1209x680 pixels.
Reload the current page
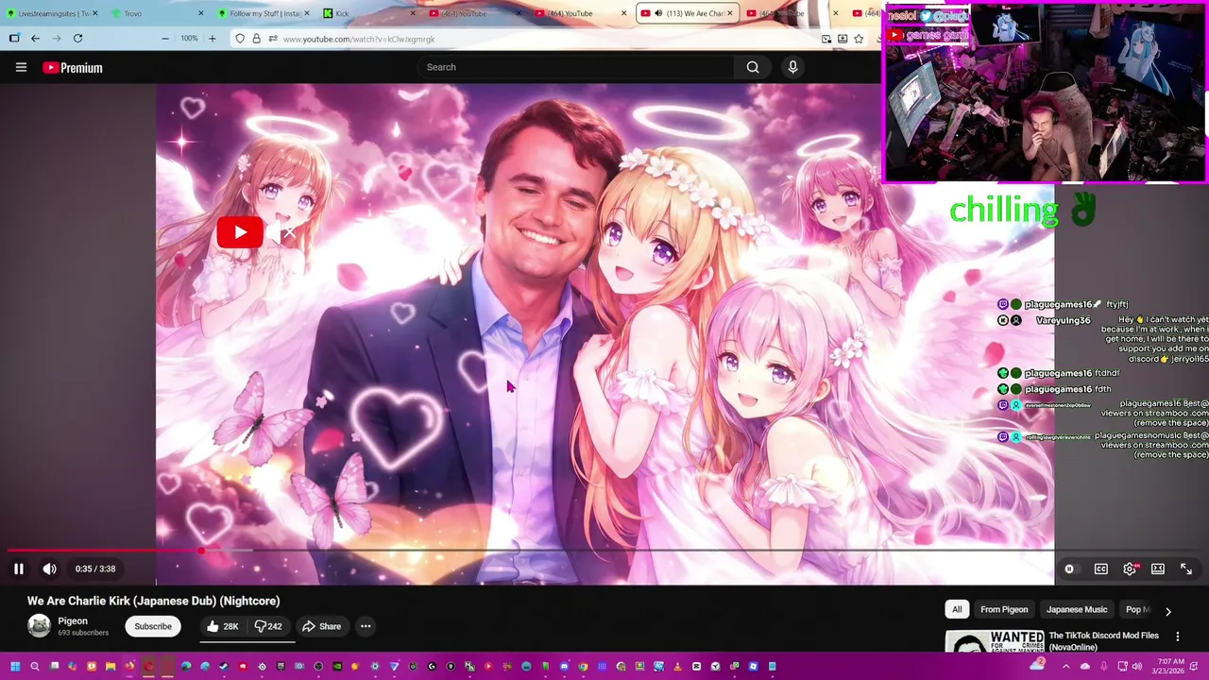[x=77, y=39]
